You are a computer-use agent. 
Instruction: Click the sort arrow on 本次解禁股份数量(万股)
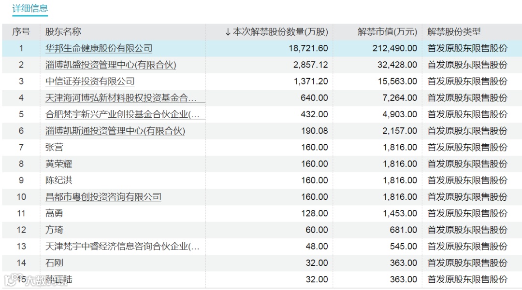tap(228, 32)
